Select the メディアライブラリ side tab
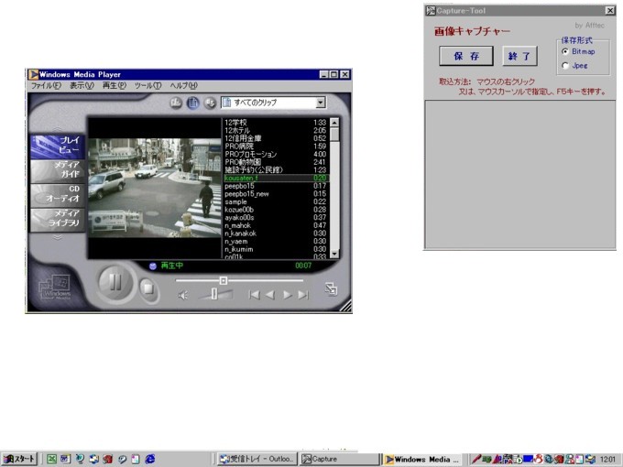Screen dimensions: 623x467 [58, 219]
